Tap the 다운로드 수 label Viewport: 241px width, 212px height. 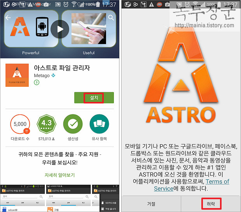(20, 139)
